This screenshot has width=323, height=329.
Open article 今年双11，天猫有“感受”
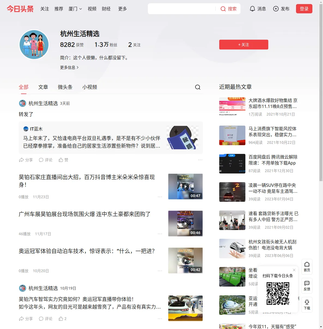pos(272,327)
